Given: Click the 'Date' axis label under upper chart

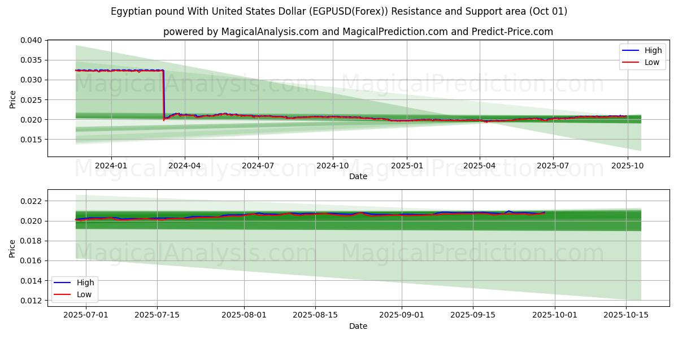Looking at the screenshot, I should tap(358, 176).
